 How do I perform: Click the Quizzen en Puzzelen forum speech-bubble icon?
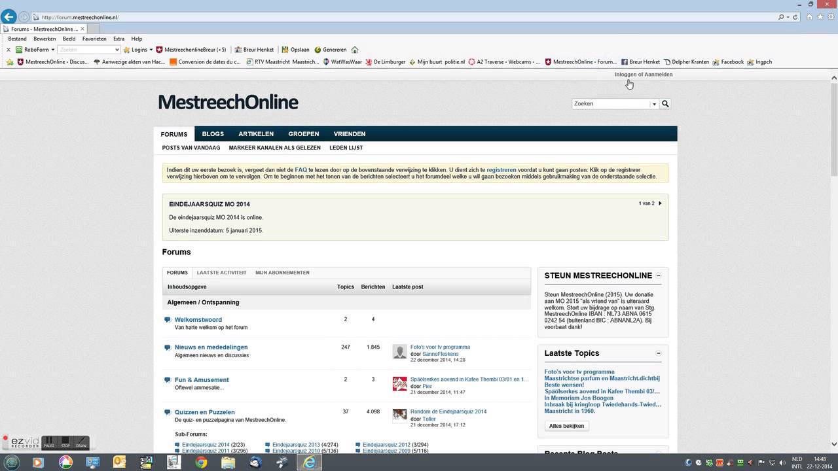tap(168, 413)
